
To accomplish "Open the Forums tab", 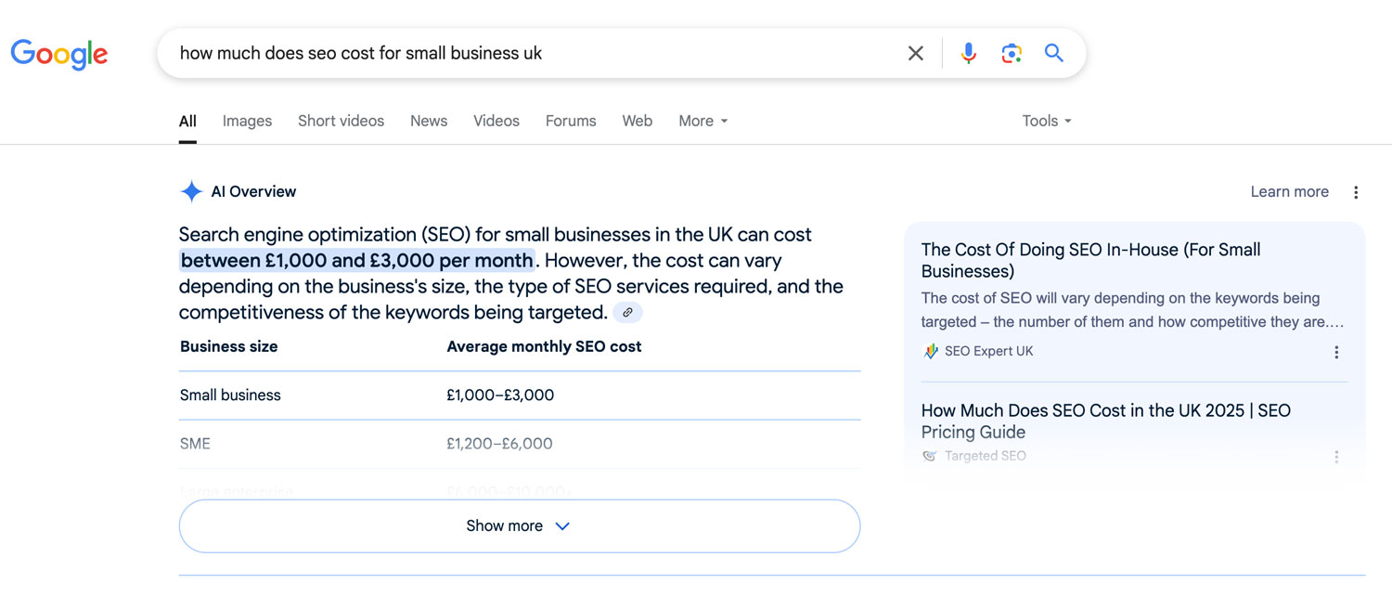I will (571, 121).
